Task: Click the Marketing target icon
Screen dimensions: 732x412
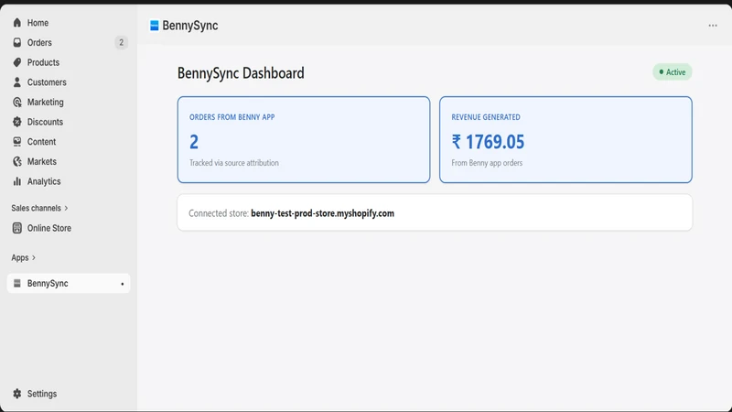Action: coord(17,102)
